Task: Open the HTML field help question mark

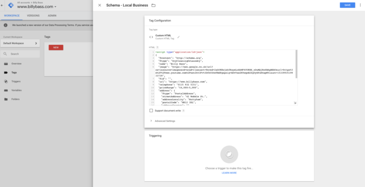Action: coord(157,47)
